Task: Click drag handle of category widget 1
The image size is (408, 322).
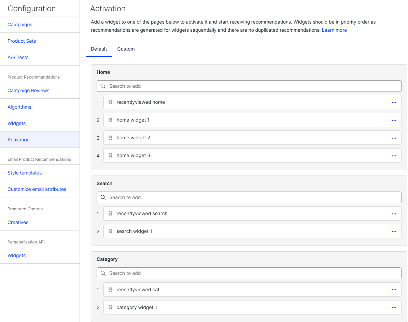Action: click(x=110, y=307)
